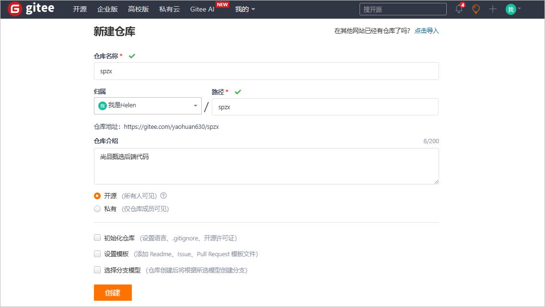This screenshot has width=545, height=307.
Task: Click the 搜开源 search box
Action: (x=403, y=9)
